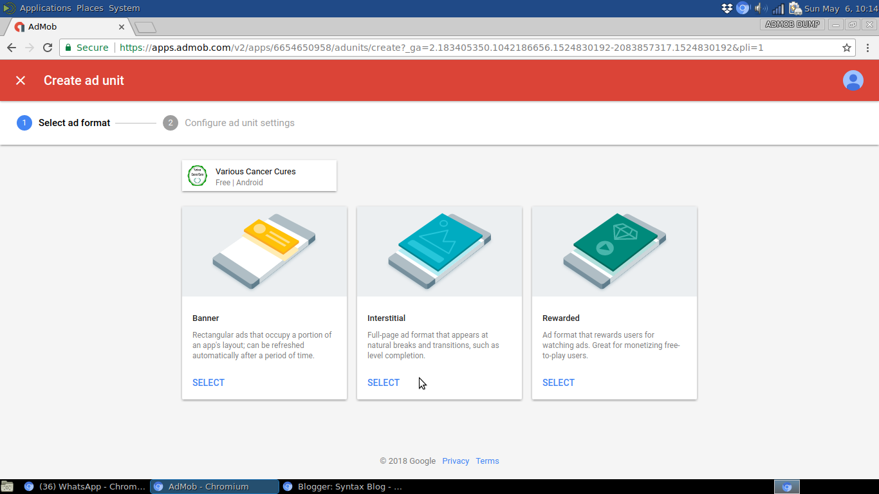Viewport: 879px width, 494px height.
Task: Open the Chromium three-dot menu
Action: [867, 48]
